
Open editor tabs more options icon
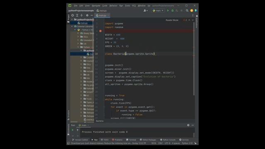tap(193, 15)
